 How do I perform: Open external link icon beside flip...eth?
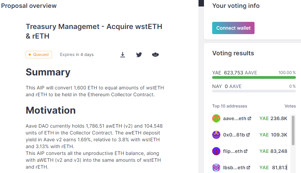click(246, 151)
